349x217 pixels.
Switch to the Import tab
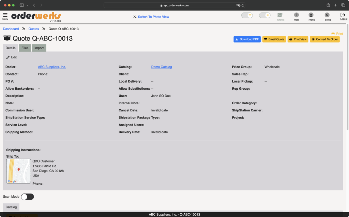39,48
